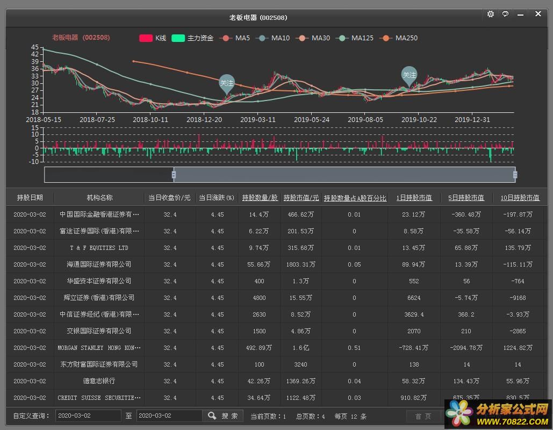Open settings via the gear icon
This screenshot has height=430, width=553.
tap(490, 14)
